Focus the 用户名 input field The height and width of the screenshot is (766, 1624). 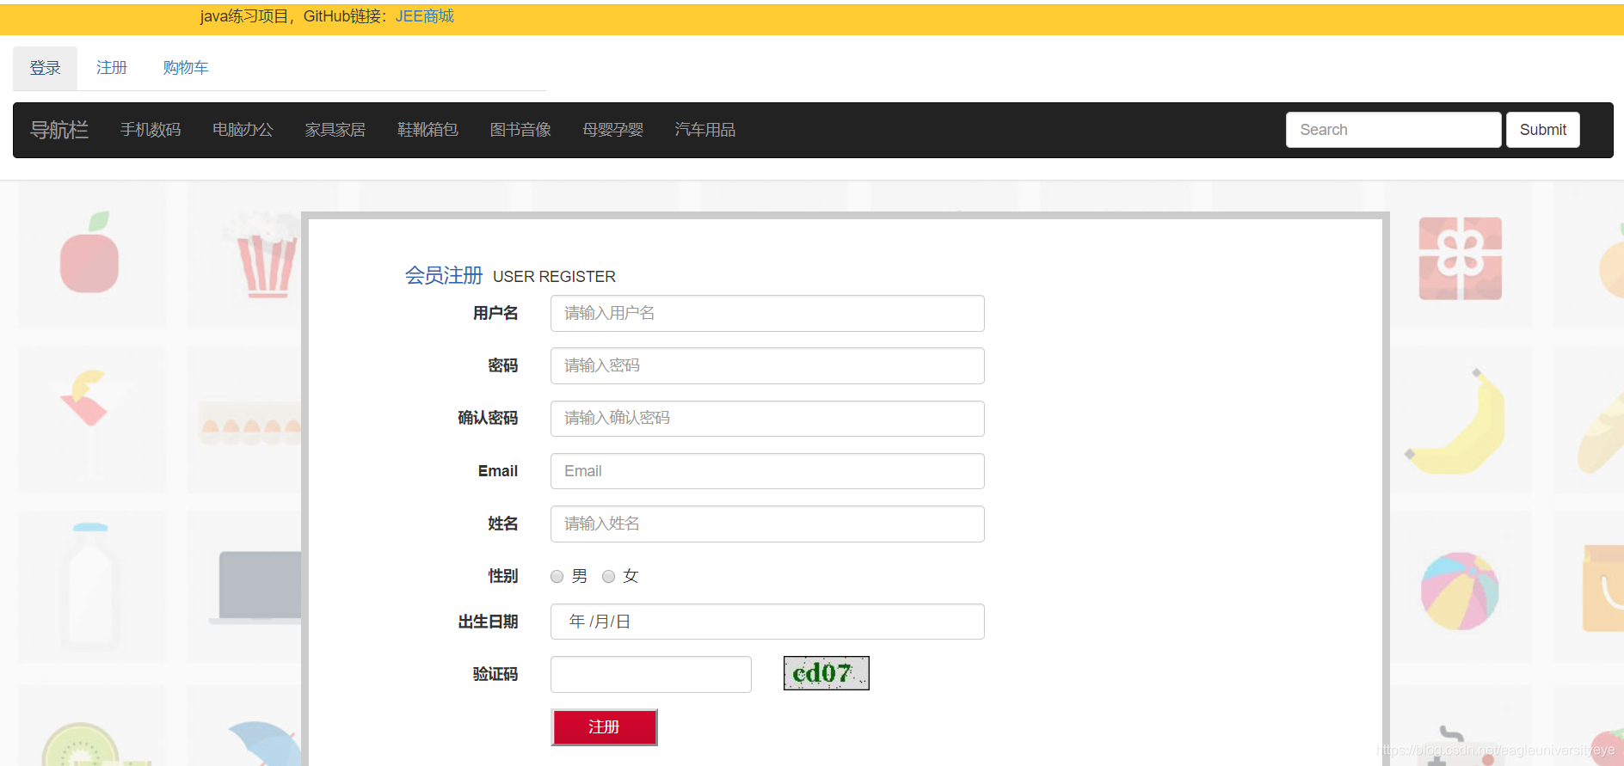click(x=767, y=313)
